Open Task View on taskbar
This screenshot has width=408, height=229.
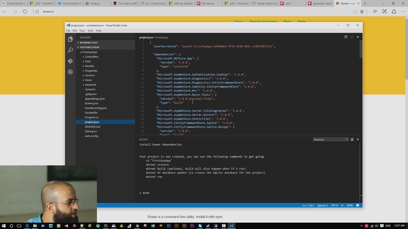19,226
